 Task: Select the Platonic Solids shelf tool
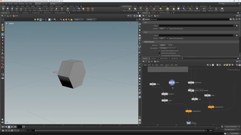click(x=68, y=9)
